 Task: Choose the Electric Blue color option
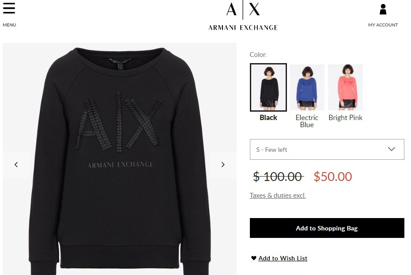click(x=307, y=87)
